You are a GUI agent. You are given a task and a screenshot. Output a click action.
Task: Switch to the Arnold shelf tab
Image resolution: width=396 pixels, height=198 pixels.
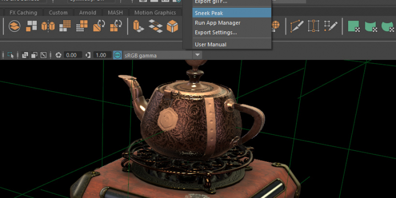point(87,13)
